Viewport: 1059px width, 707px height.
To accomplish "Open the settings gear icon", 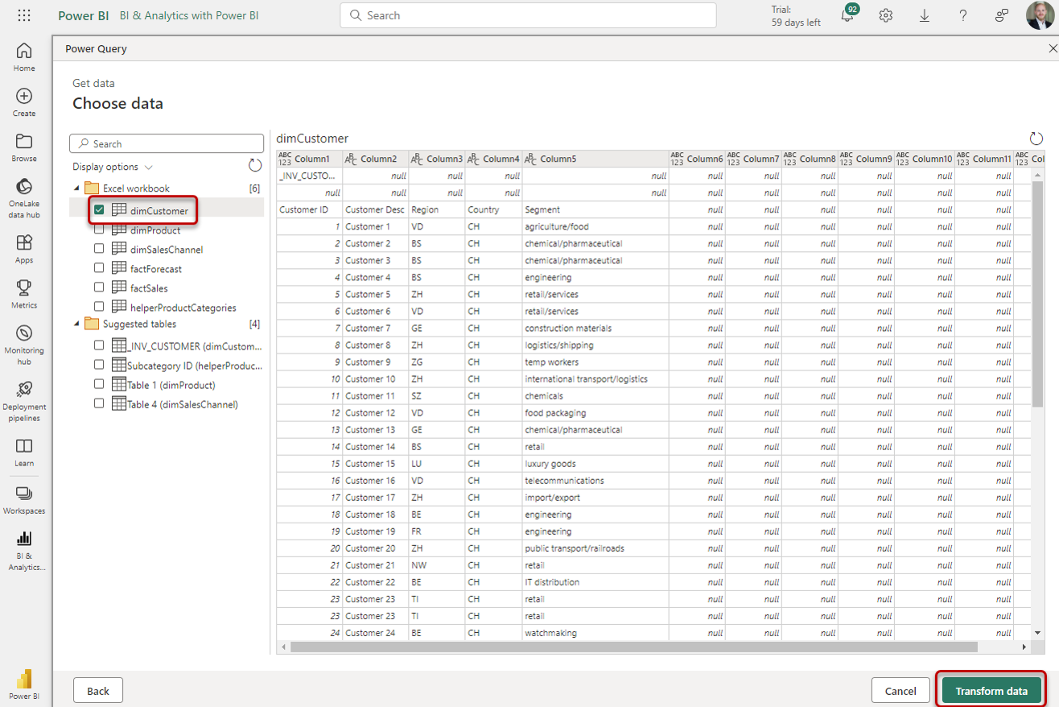I will point(886,15).
